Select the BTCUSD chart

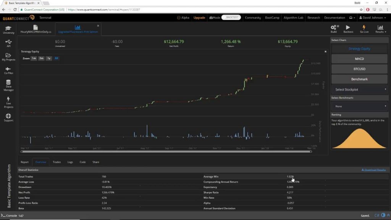tap(359, 69)
